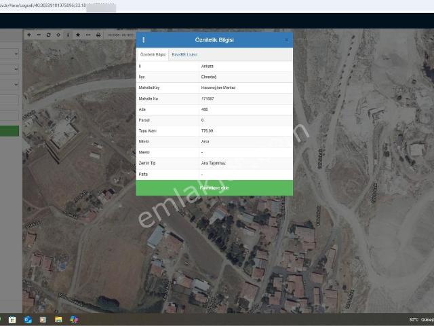This screenshot has height=326, width=434.
Task: Click the measure line icon before the printer
Action: coord(88,35)
